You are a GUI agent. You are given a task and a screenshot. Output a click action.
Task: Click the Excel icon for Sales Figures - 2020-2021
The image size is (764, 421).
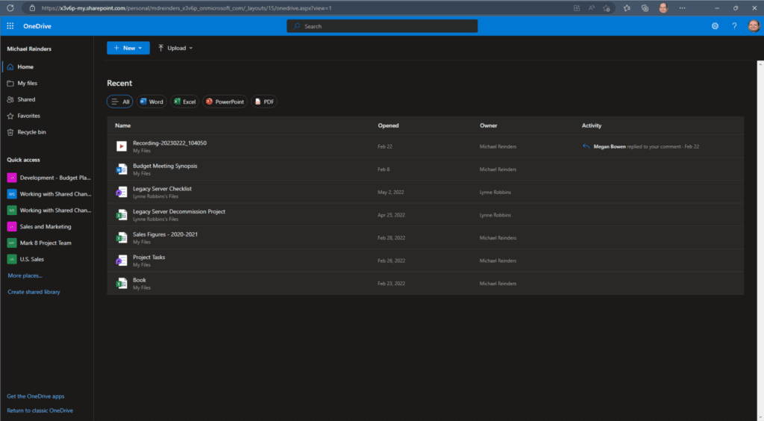point(122,238)
